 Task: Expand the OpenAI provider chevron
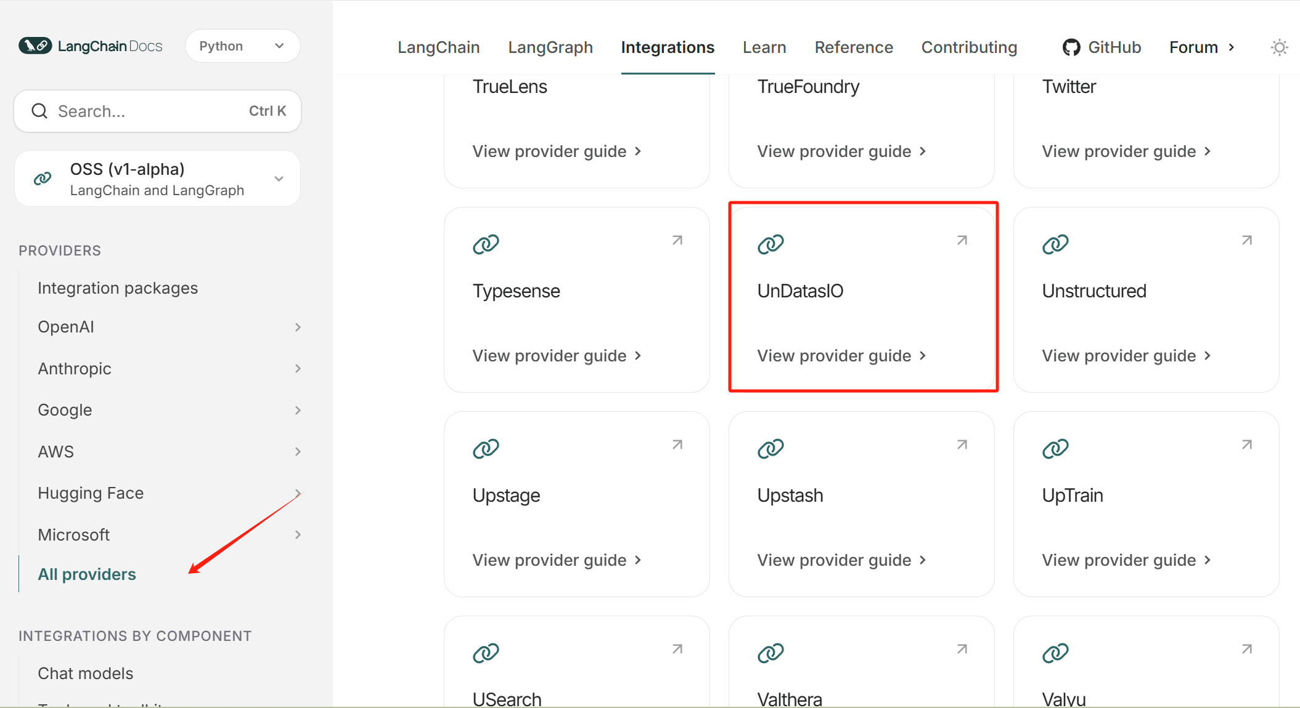(x=298, y=327)
